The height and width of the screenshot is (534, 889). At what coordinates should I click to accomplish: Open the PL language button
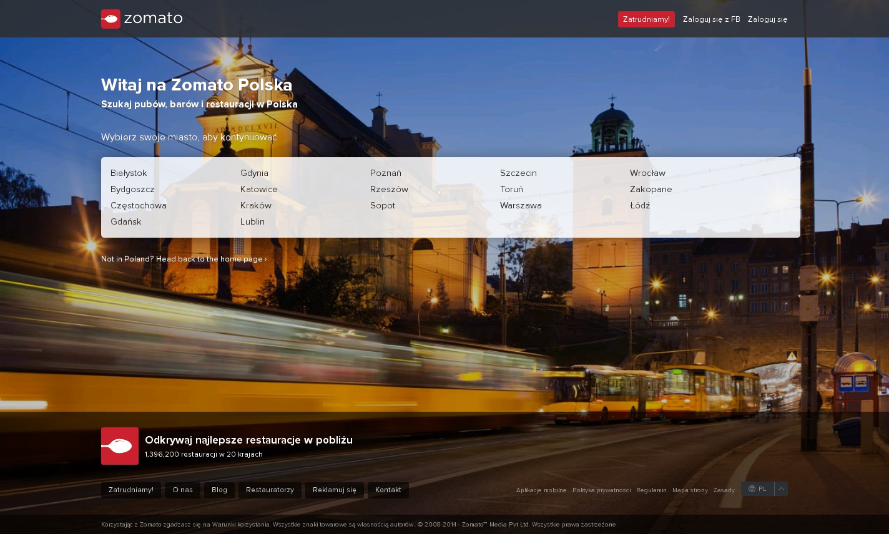click(758, 489)
